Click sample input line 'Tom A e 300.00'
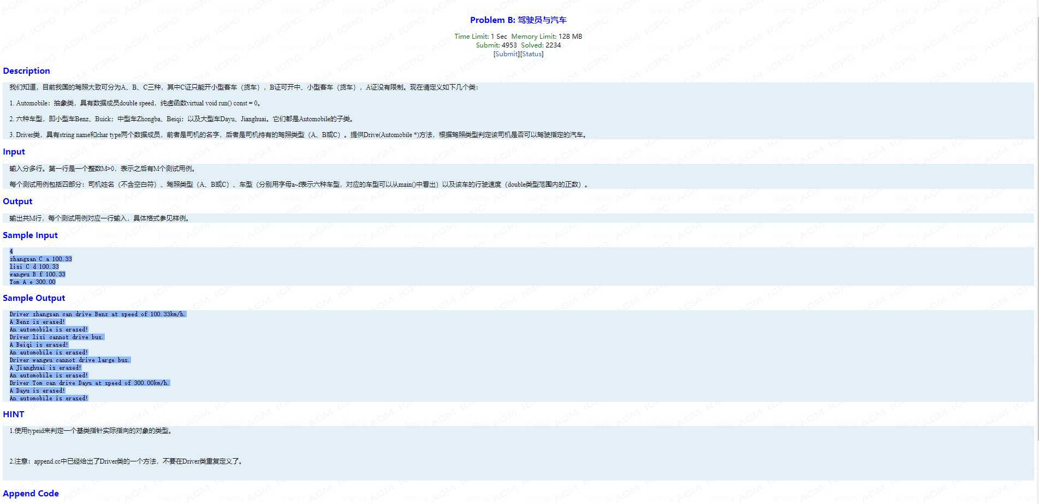Viewport: 1039px width, 504px height. click(x=32, y=282)
